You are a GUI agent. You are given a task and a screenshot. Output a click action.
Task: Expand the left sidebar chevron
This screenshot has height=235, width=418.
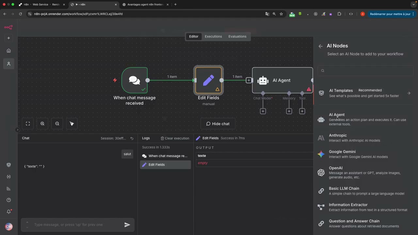point(18,130)
